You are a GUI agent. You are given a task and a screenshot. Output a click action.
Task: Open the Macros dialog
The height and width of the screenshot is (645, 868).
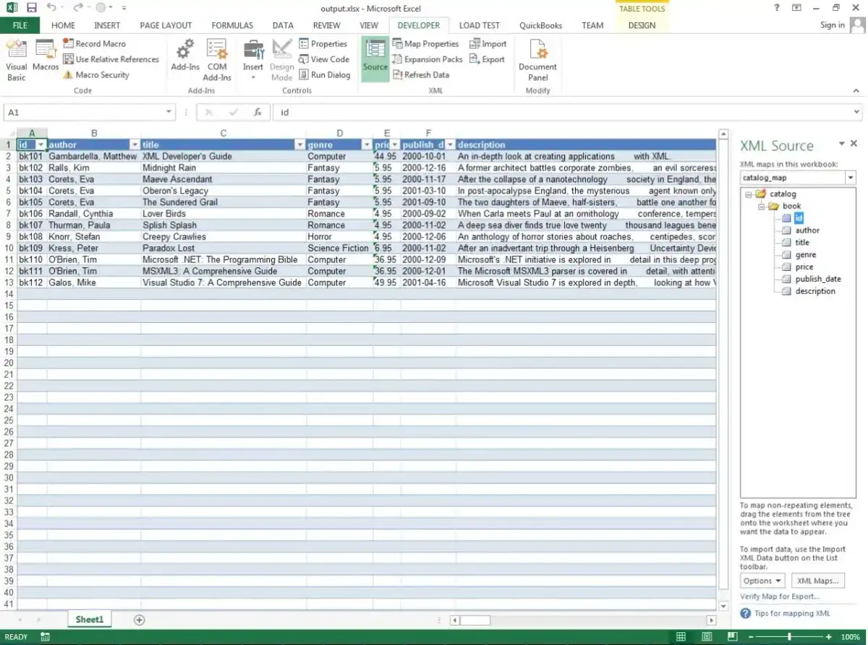click(x=46, y=56)
